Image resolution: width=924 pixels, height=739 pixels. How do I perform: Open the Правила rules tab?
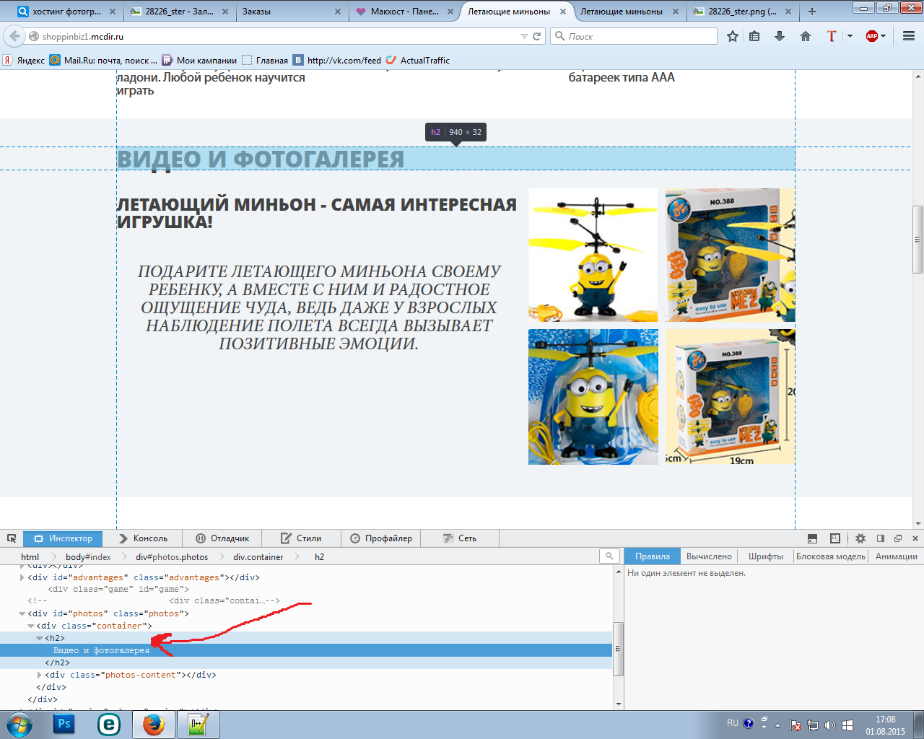pyautogui.click(x=653, y=556)
